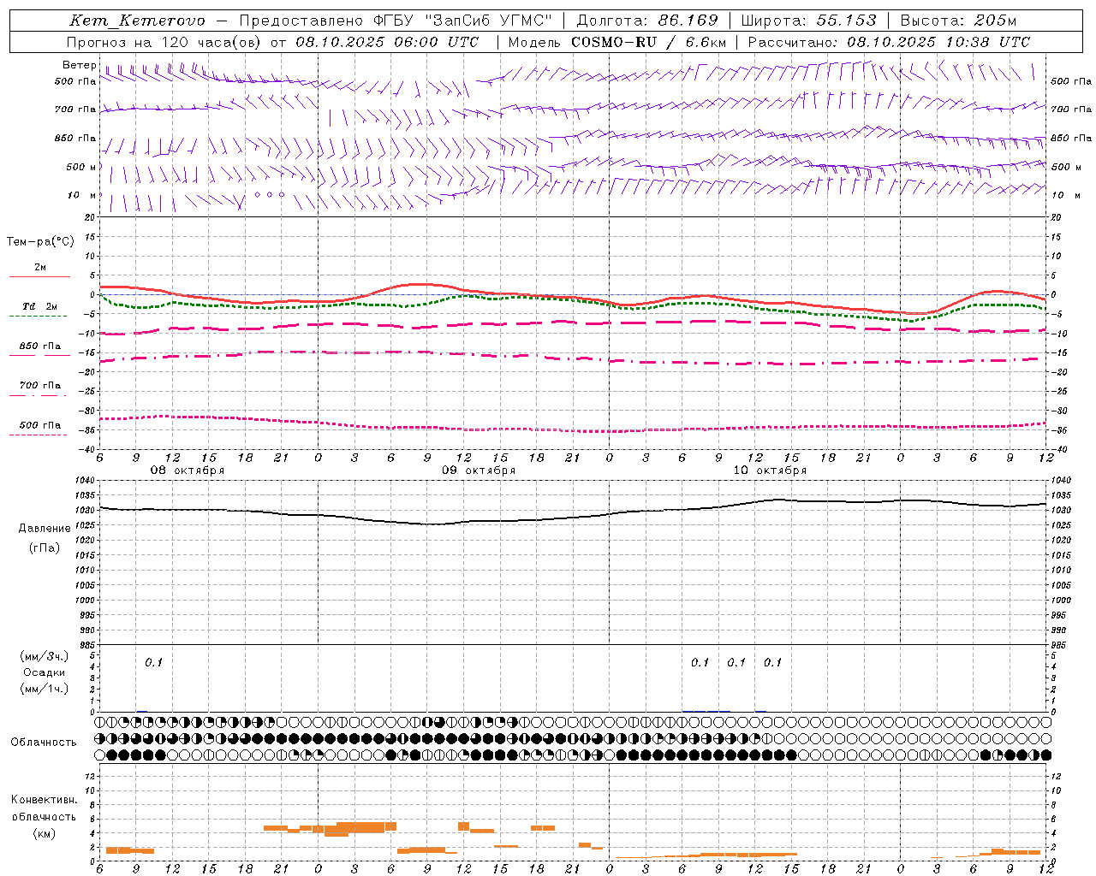Viewport: 1096px width, 876px height.
Task: Click the right-side 850 гПа wind label
Action: coord(1070,139)
